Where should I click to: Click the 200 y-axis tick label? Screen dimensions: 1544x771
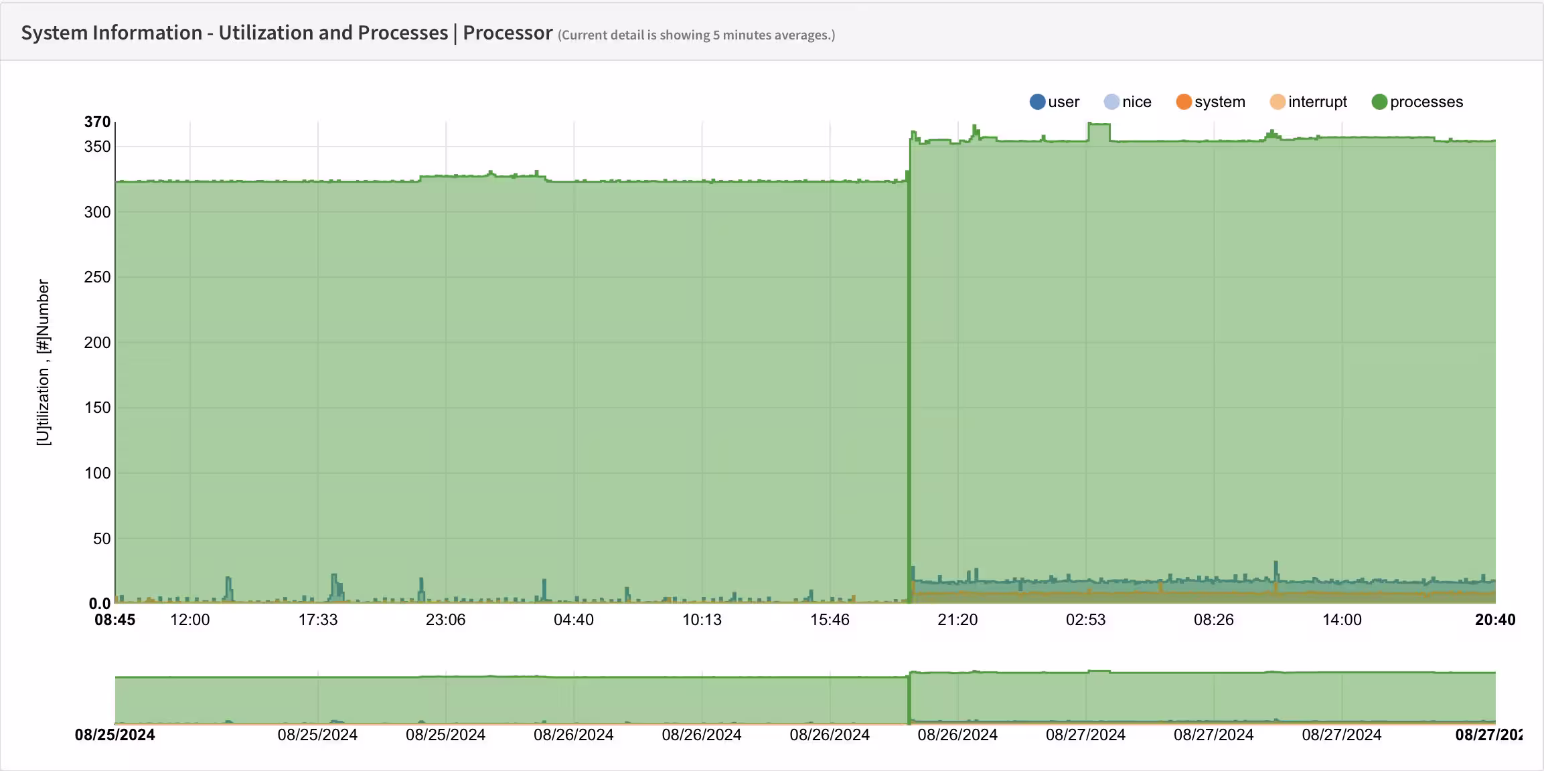coord(97,343)
